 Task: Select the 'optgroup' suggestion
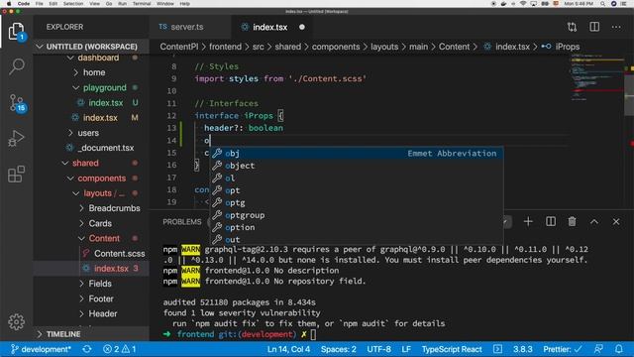click(357, 215)
